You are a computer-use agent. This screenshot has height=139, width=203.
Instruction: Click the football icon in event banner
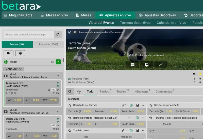[x=70, y=32]
